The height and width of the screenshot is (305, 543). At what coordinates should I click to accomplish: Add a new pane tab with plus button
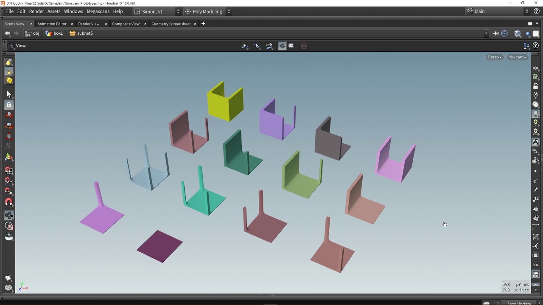(203, 24)
